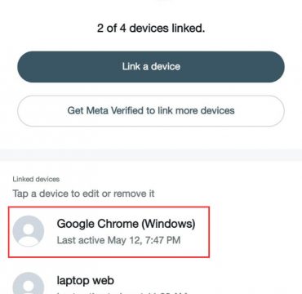Open Get Meta Verified to link more devices
The width and height of the screenshot is (302, 294).
(x=151, y=111)
